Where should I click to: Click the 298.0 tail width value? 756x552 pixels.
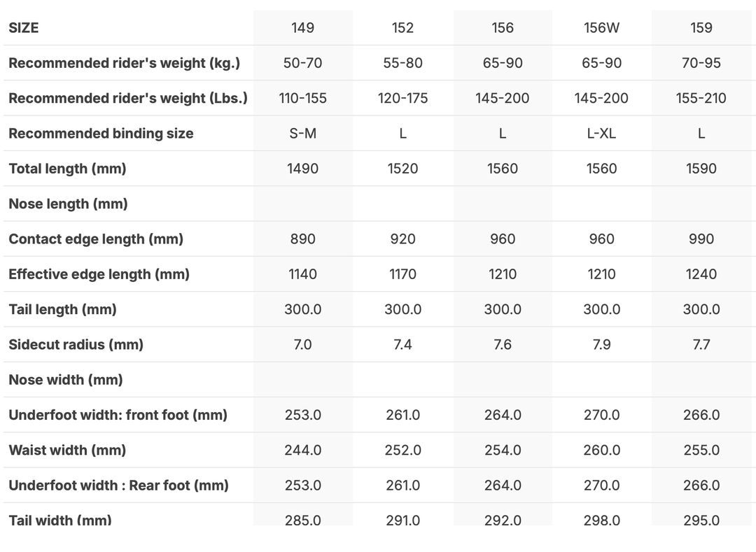click(601, 520)
